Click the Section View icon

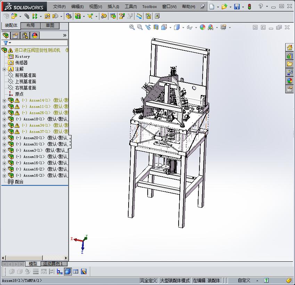pos(156,27)
